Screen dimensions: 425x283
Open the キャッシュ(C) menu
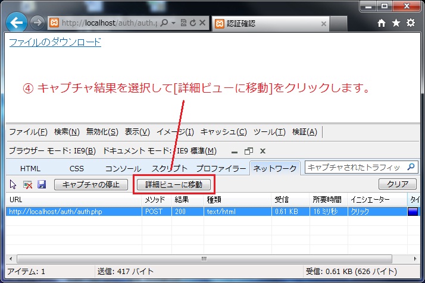coord(224,132)
